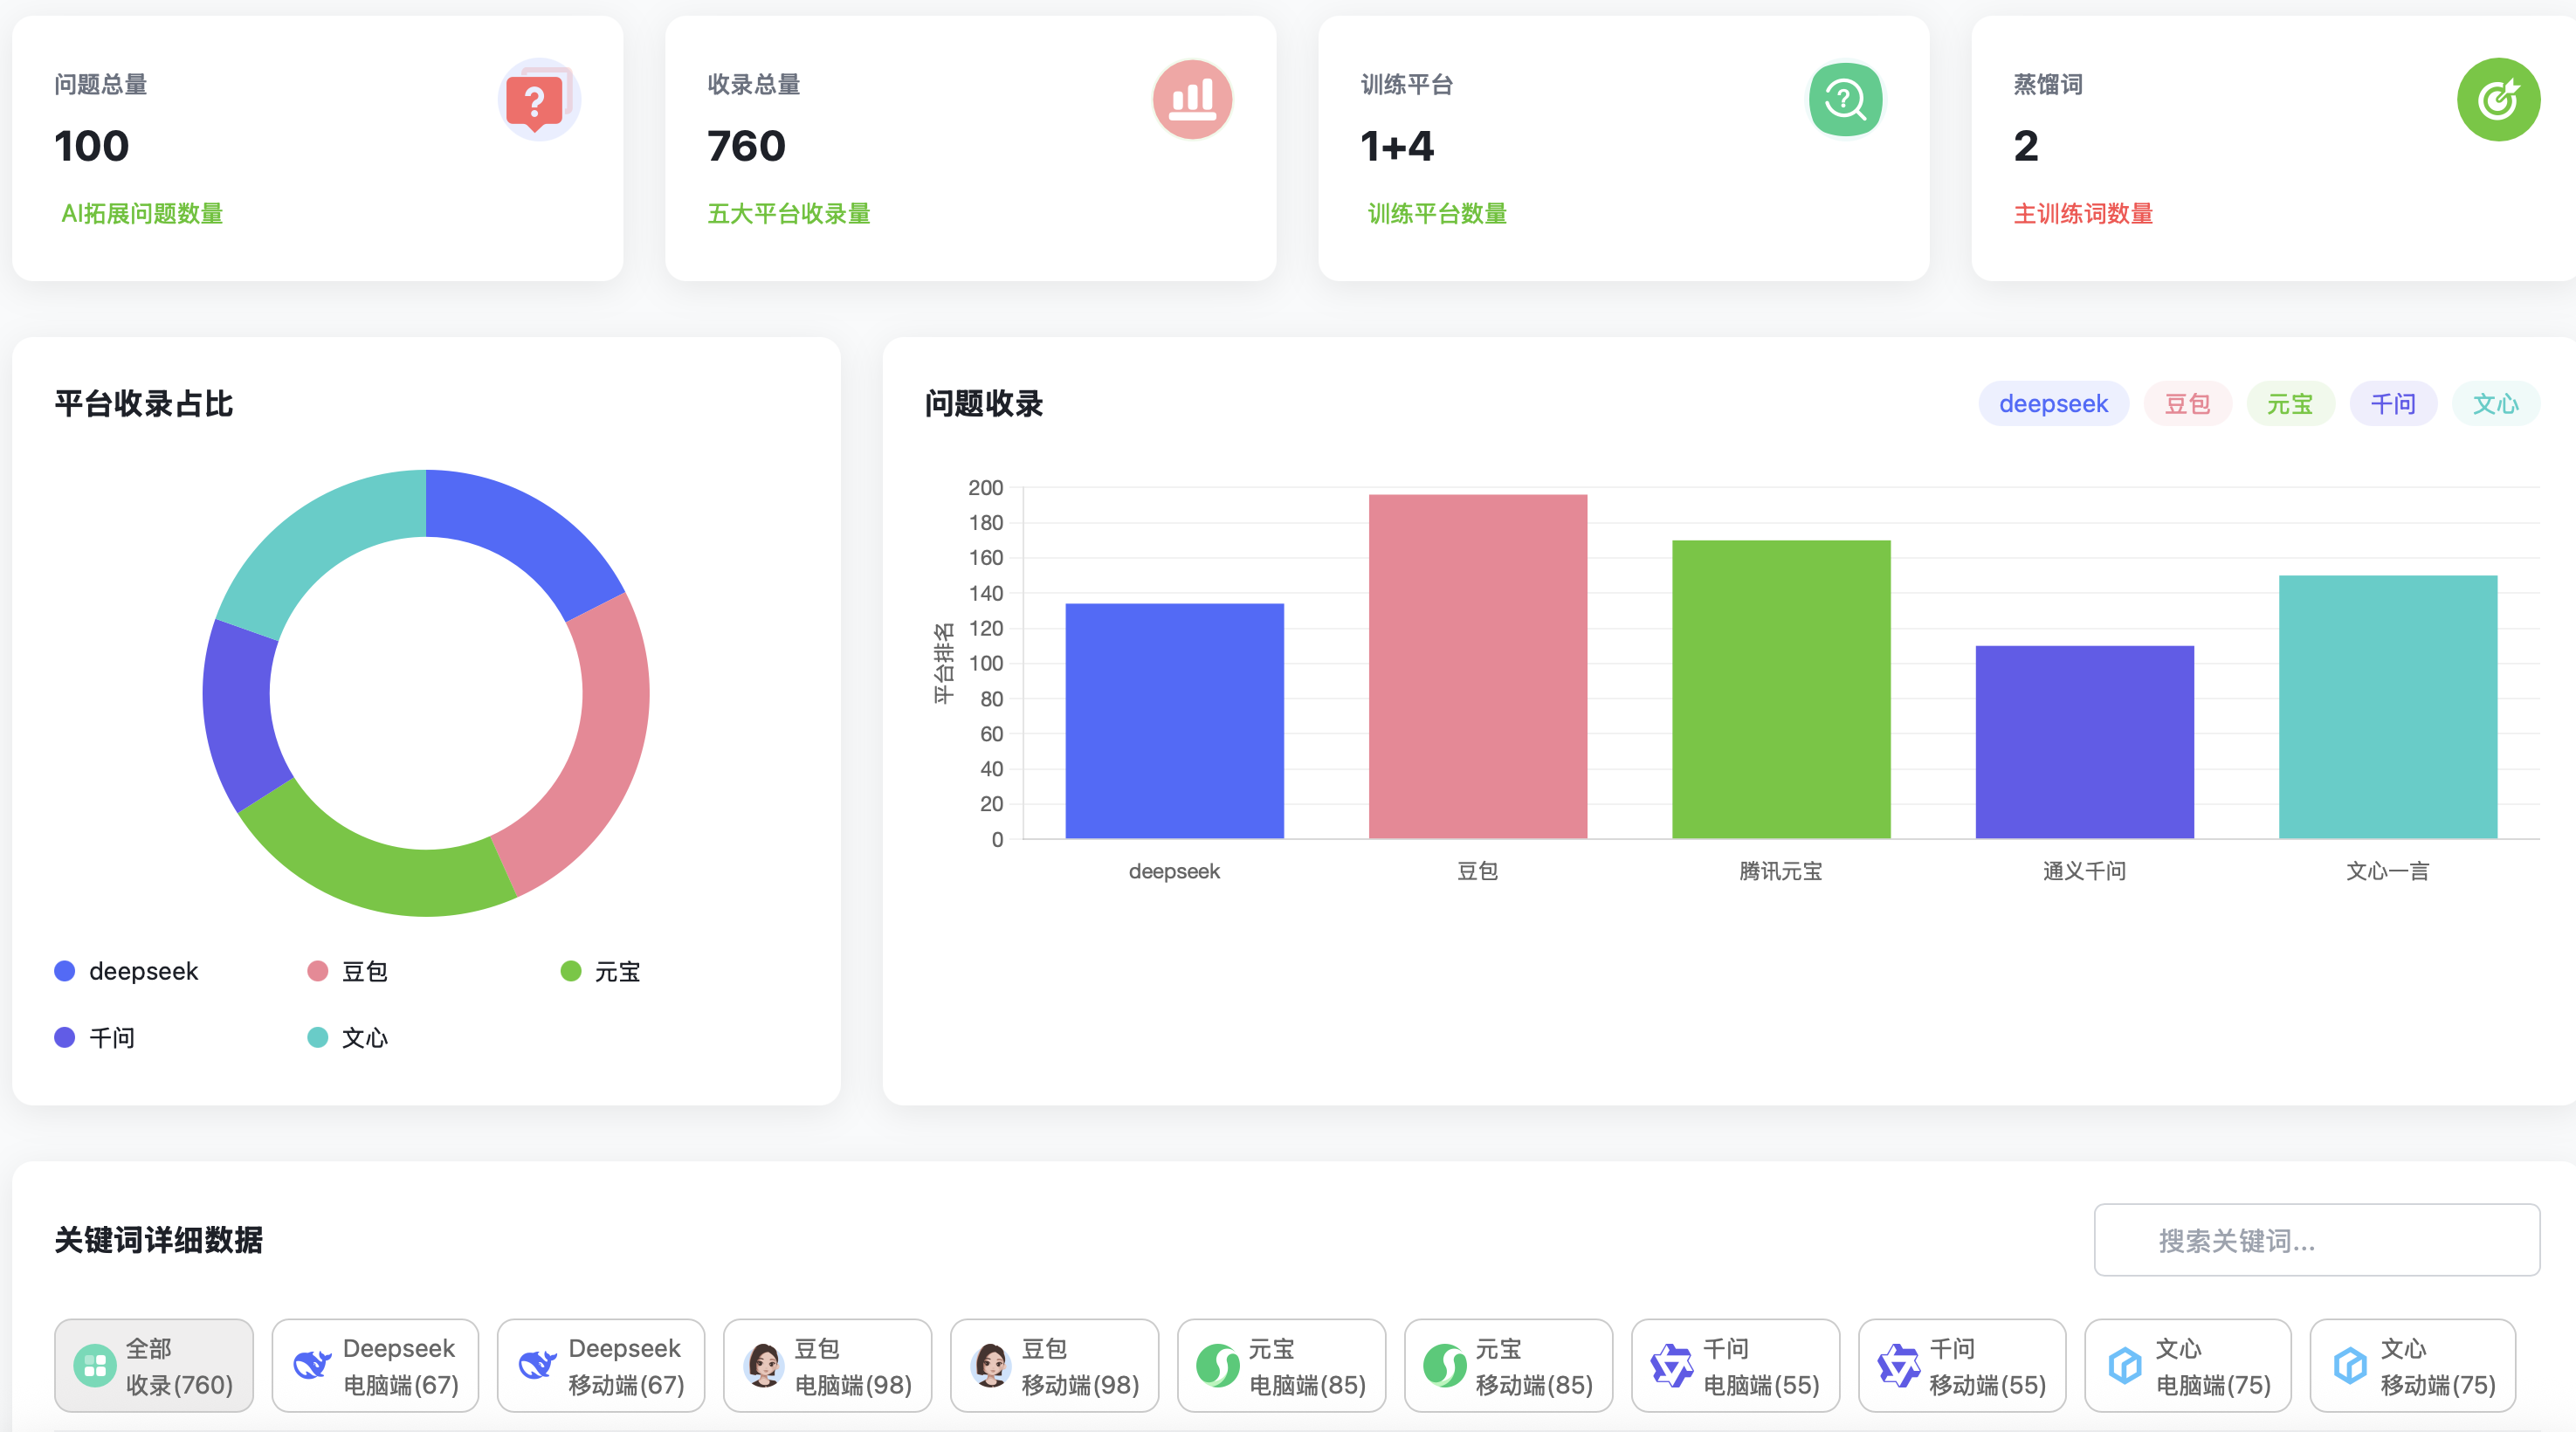This screenshot has width=2576, height=1432.
Task: Click the green search question icon
Action: [1845, 100]
